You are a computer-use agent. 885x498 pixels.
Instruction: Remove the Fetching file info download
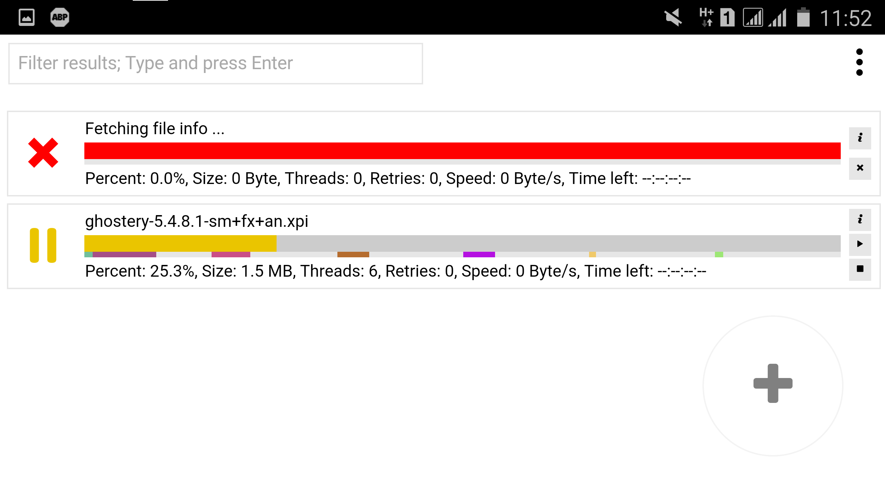pos(860,168)
